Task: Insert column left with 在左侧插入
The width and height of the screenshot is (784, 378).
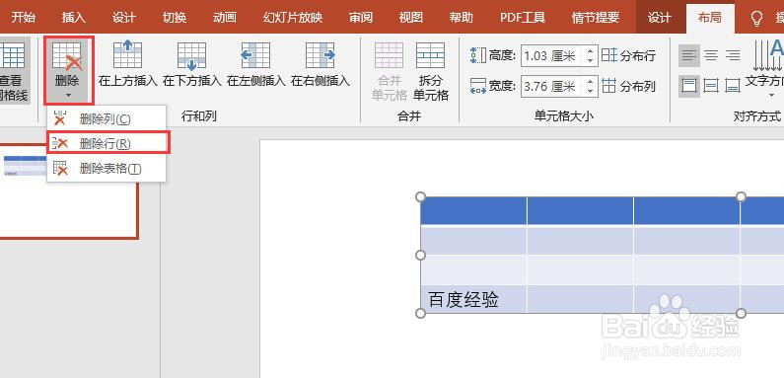Action: pos(256,63)
